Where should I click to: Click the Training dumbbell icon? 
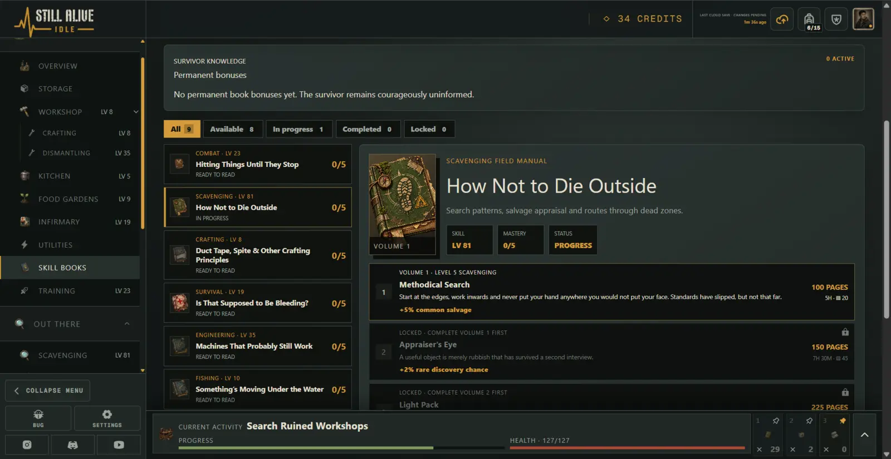25,290
